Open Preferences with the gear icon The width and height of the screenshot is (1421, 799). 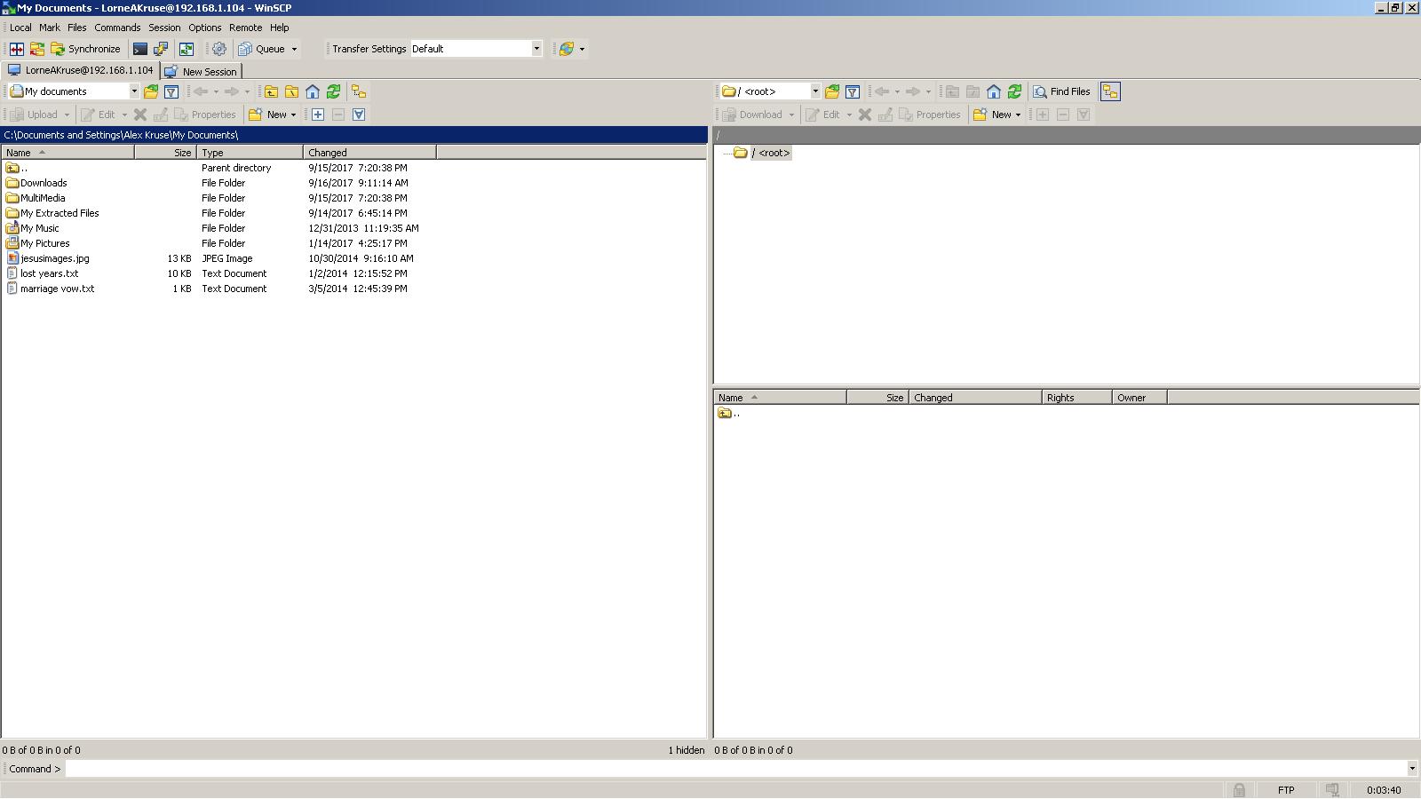(219, 49)
